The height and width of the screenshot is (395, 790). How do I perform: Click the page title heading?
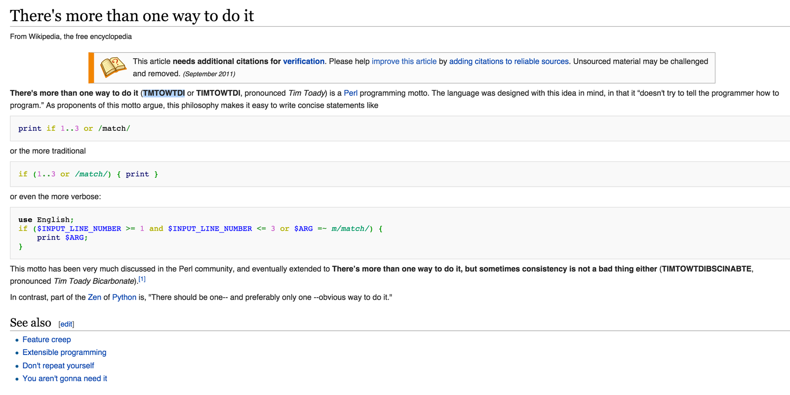point(132,15)
